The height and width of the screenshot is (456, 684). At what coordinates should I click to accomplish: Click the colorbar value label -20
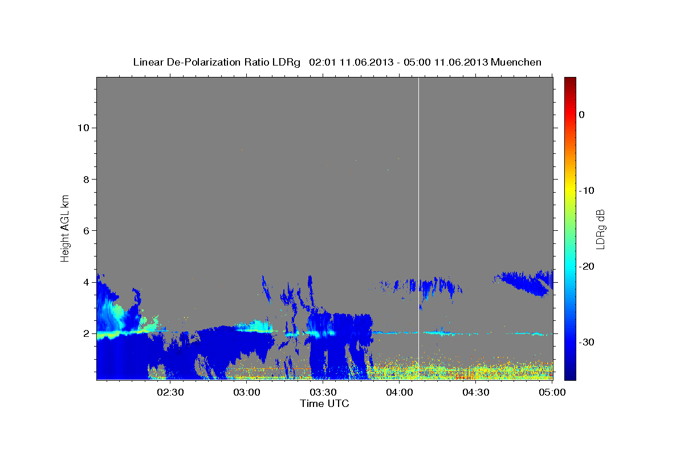click(587, 266)
